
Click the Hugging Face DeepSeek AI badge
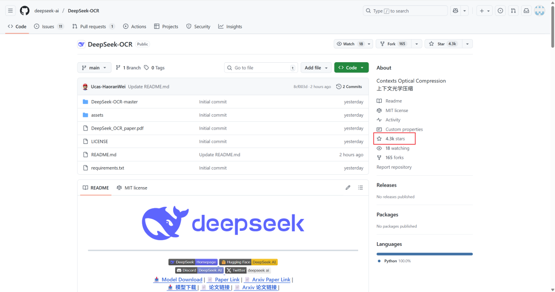pyautogui.click(x=249, y=262)
